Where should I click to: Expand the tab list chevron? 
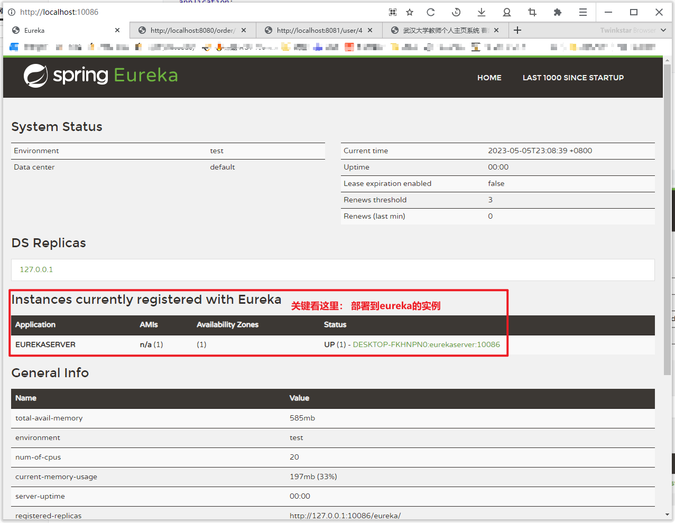(664, 30)
